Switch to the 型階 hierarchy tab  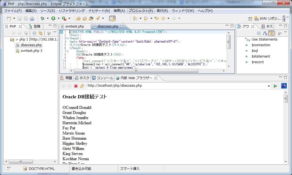pyautogui.click(x=35, y=26)
